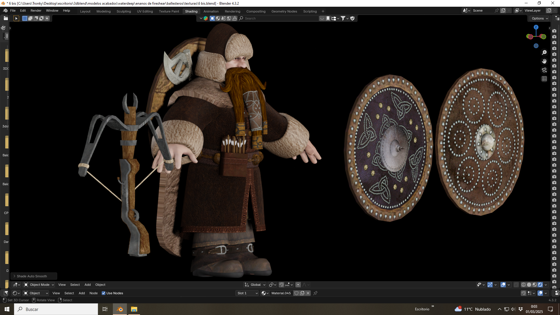Viewport: 560px width, 315px height.
Task: Open the Object Mode dropdown
Action: [x=39, y=285]
